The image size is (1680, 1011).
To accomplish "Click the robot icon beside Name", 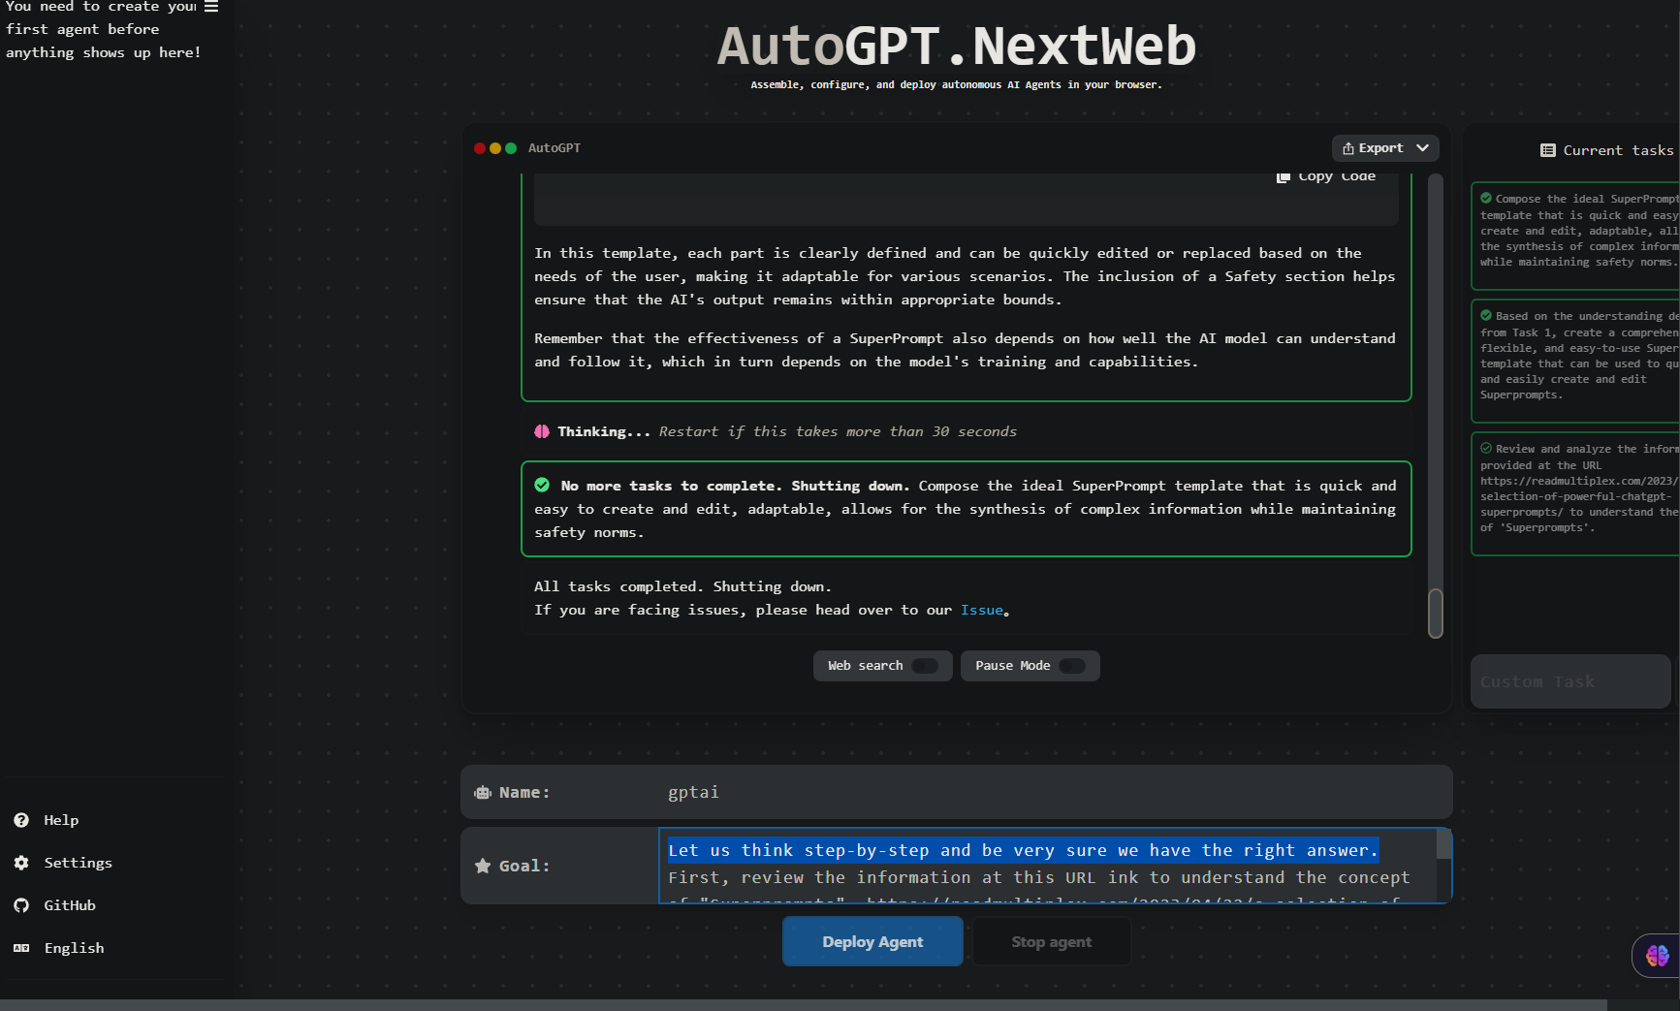I will [483, 793].
